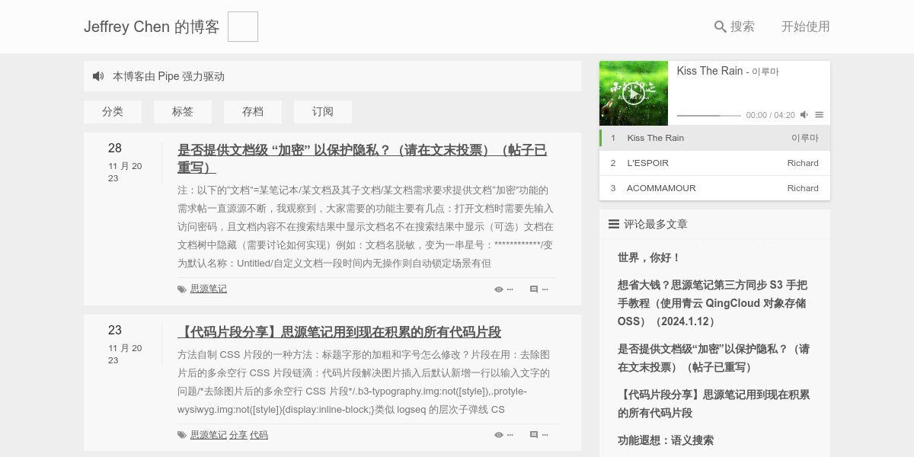Open the 存档 archive tab

point(253,111)
